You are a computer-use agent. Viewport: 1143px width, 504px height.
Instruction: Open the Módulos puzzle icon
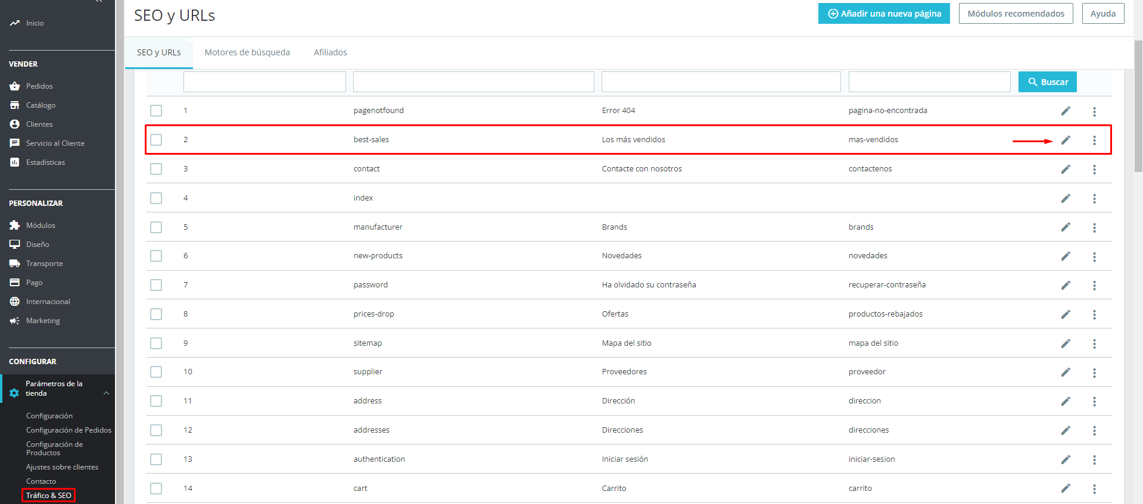coord(15,226)
